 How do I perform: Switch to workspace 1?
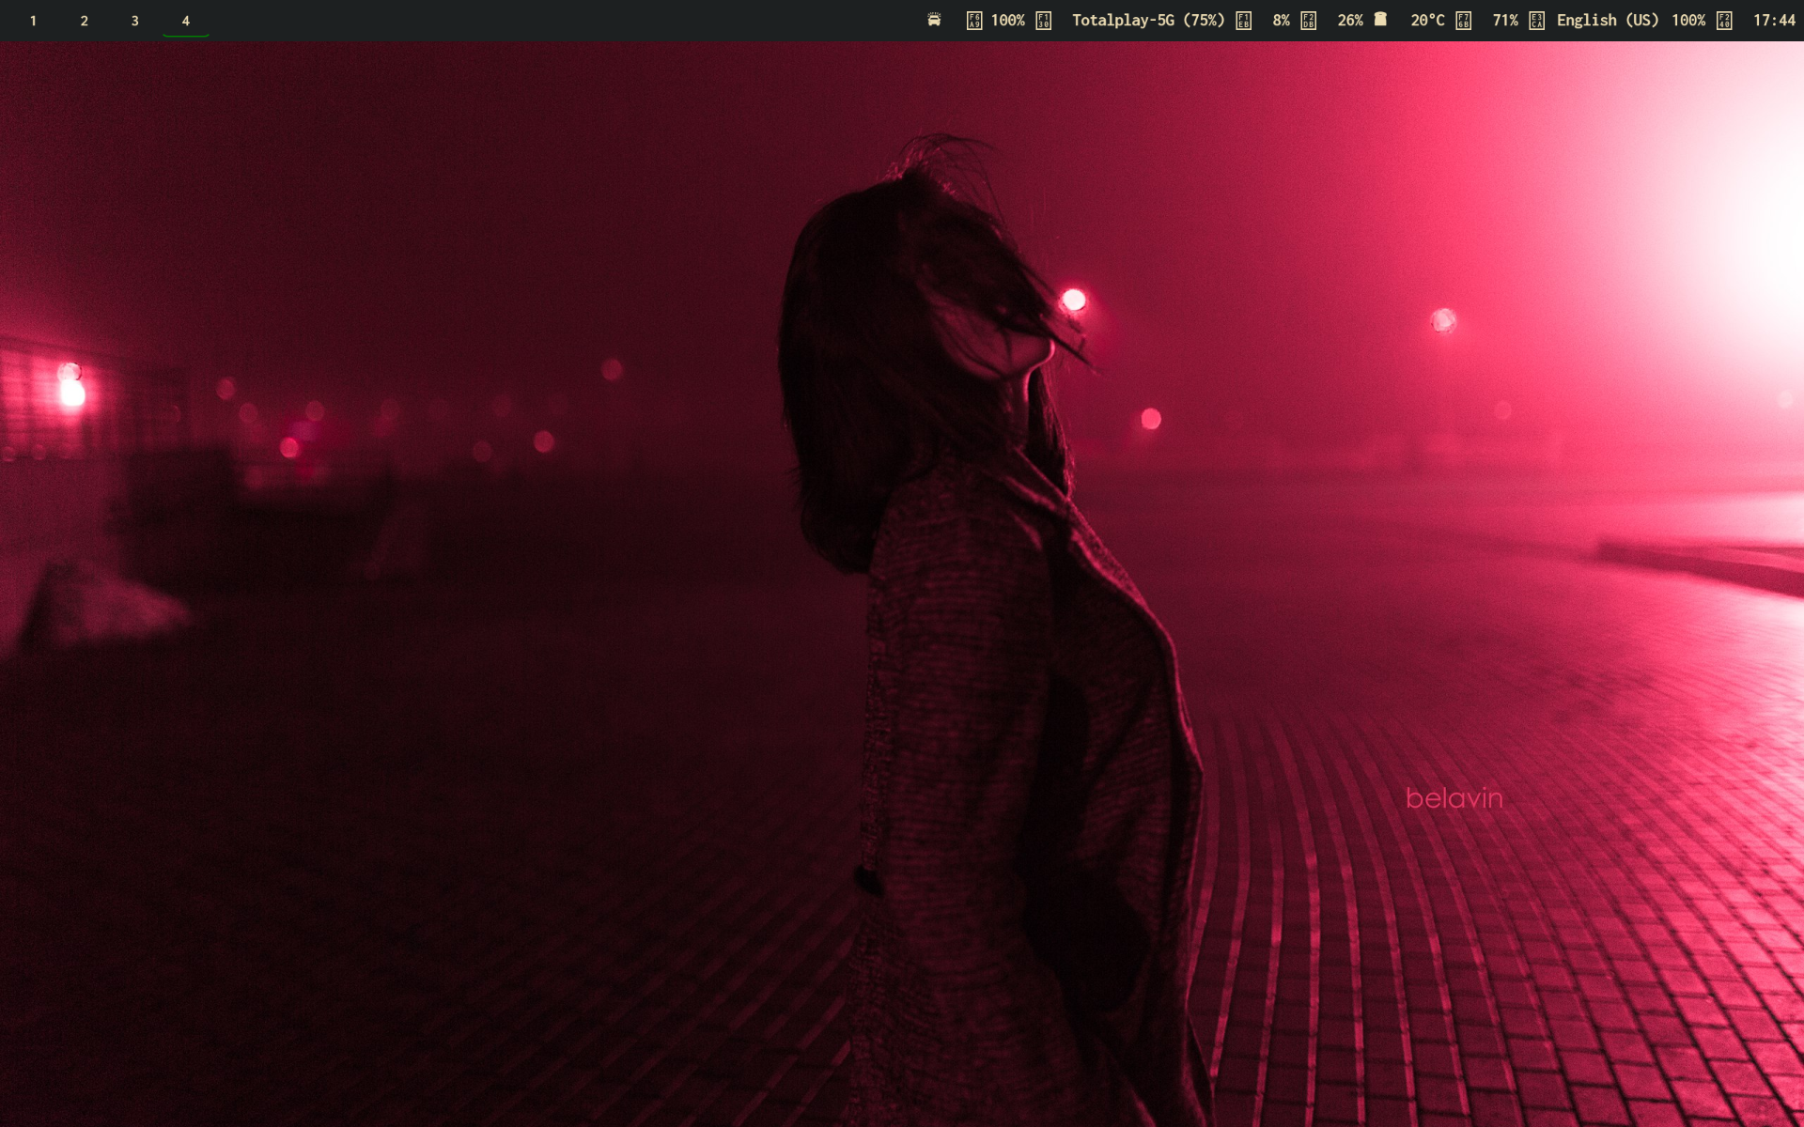(x=33, y=21)
